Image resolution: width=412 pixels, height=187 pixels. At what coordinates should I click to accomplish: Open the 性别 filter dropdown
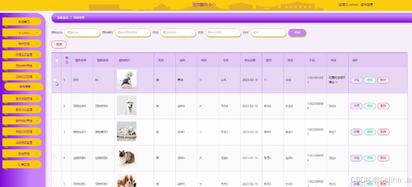point(178,33)
